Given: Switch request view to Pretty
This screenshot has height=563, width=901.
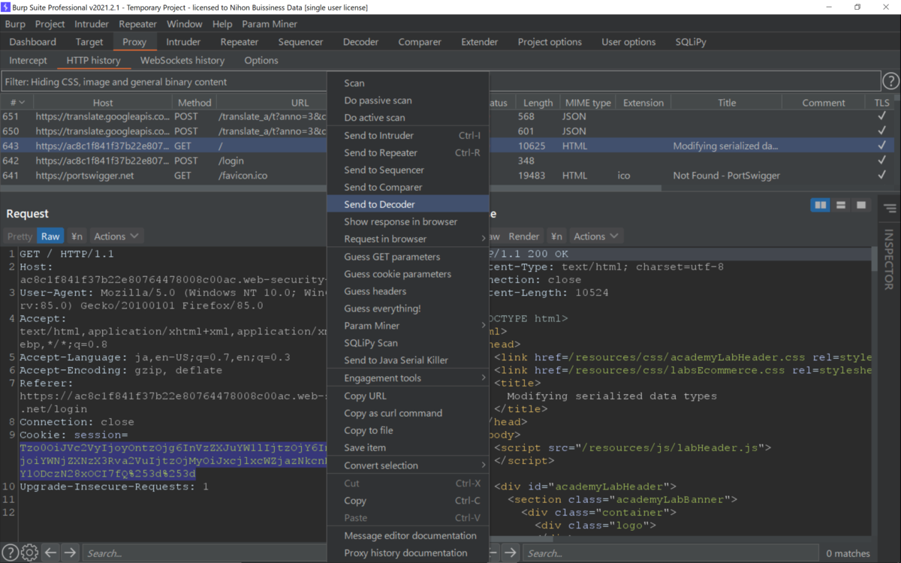Looking at the screenshot, I should click(x=20, y=236).
